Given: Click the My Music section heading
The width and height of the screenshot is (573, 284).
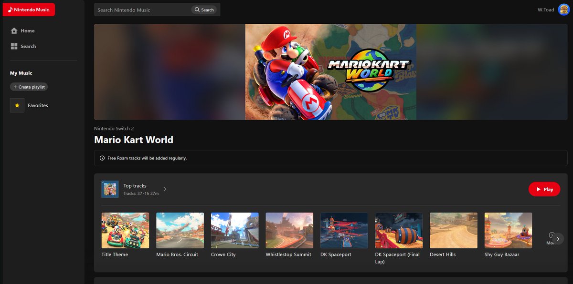Looking at the screenshot, I should (x=21, y=73).
